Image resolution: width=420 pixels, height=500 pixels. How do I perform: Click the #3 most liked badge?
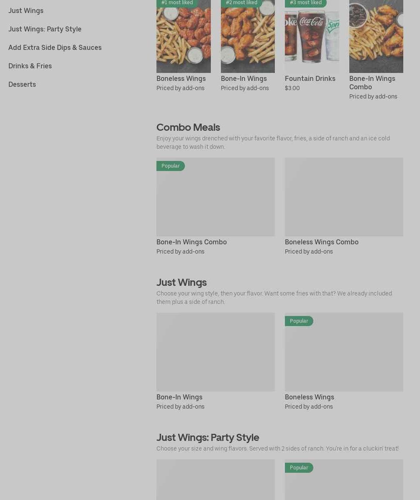(x=306, y=3)
